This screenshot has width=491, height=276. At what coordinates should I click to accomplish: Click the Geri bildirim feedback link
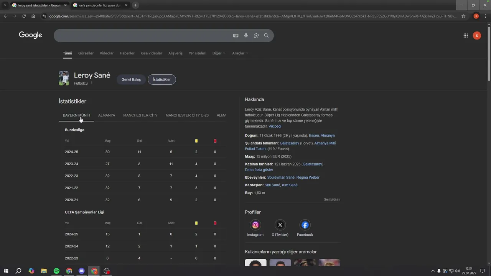[332, 200]
